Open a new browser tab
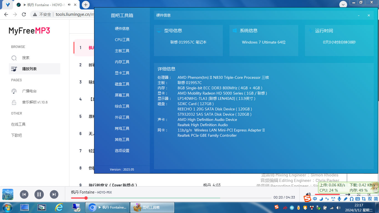 click(x=86, y=5)
